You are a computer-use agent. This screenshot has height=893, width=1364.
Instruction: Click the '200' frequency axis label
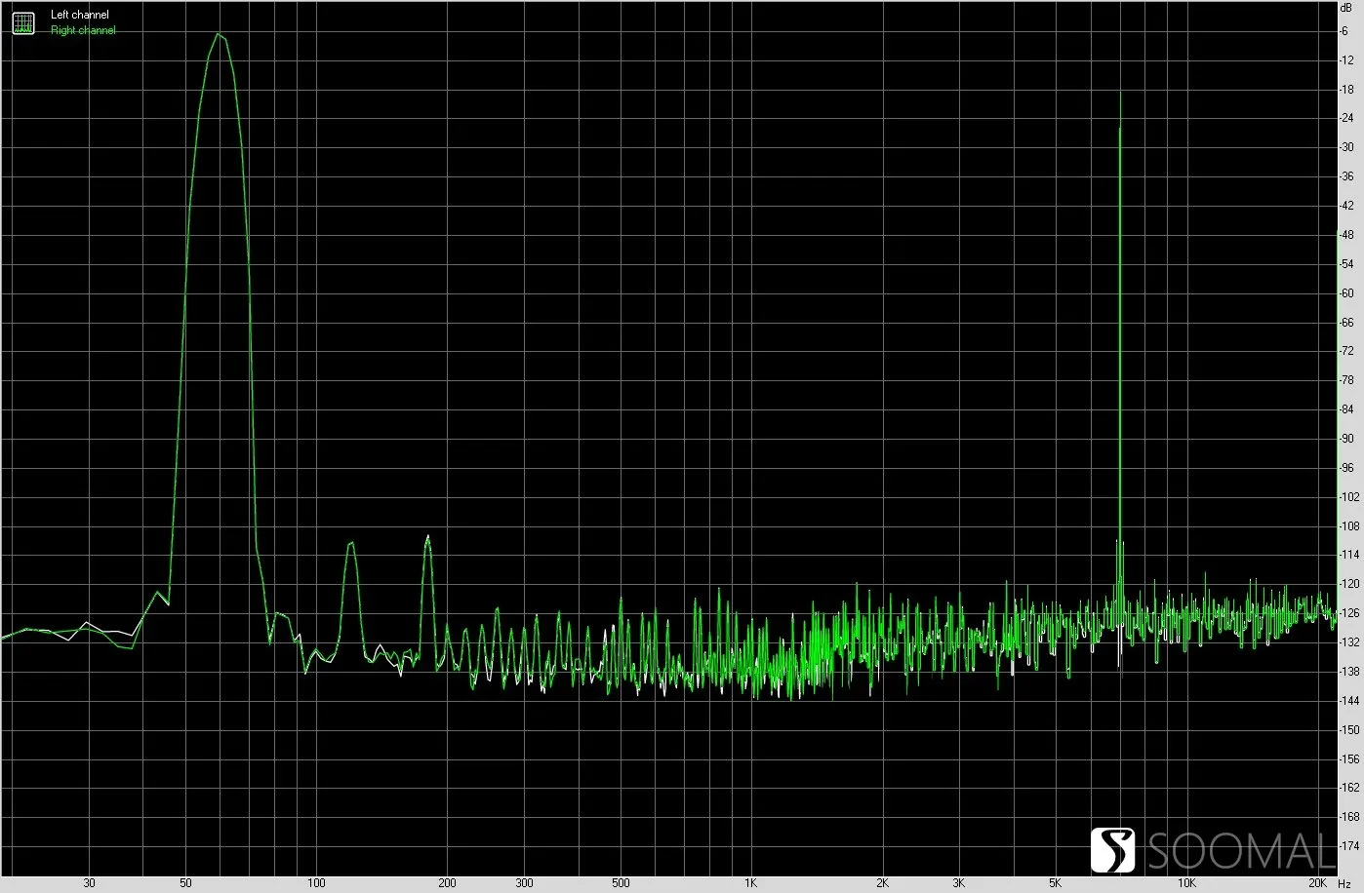447,884
